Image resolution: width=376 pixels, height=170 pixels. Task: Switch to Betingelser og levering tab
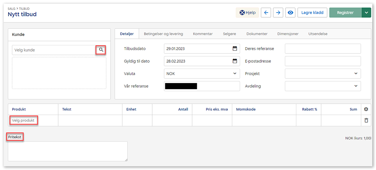163,34
